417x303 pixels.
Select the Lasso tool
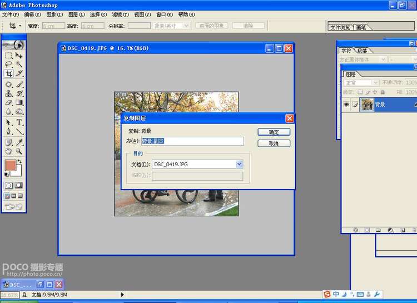pos(8,64)
